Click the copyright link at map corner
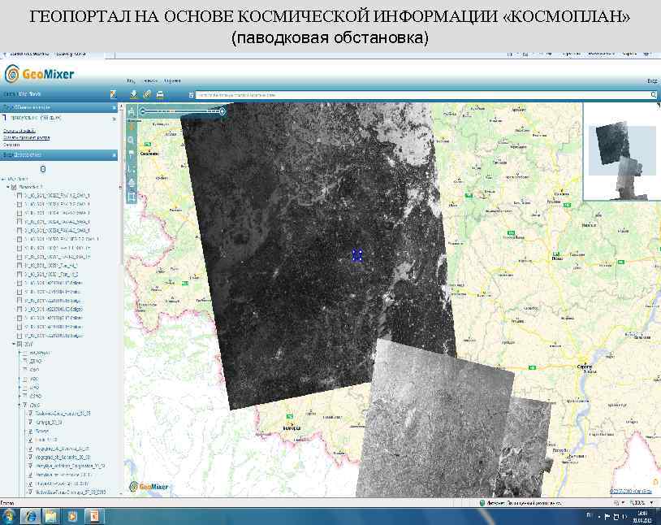The image size is (661, 525). coord(630,491)
